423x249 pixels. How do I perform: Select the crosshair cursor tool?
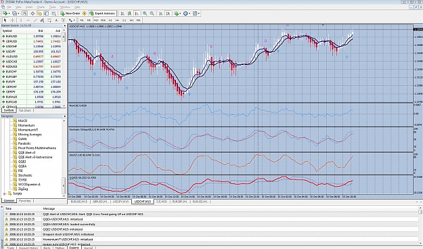pos(12,20)
